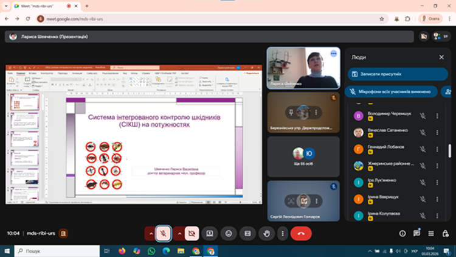Image resolution: width=456 pixels, height=257 pixels.
Task: Open the meeting details info icon
Action: pyautogui.click(x=402, y=233)
